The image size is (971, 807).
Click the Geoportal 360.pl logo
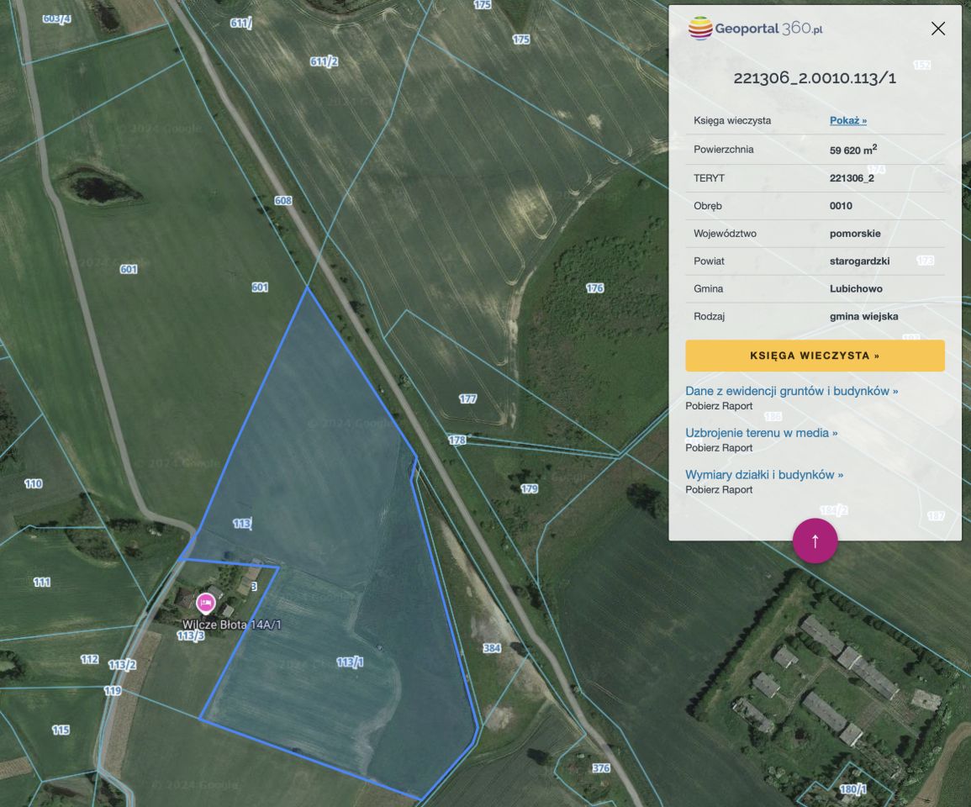[756, 29]
